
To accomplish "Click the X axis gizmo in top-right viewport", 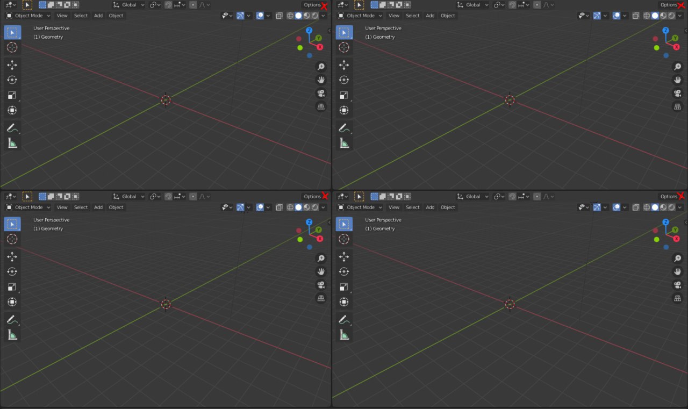I will click(x=676, y=47).
